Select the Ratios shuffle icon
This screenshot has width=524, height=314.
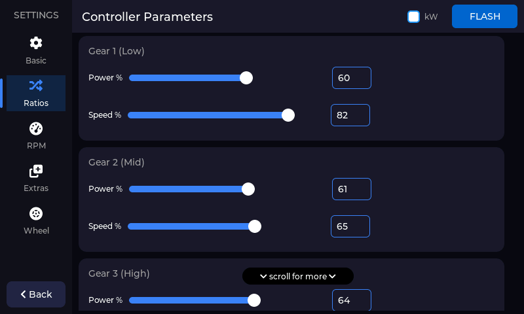coord(36,85)
